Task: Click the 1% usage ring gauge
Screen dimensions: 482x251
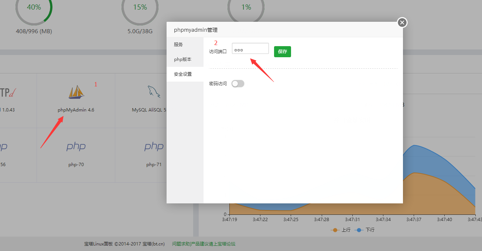Action: (x=246, y=7)
